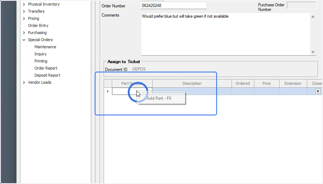Open Order Entry in navigation tree
This screenshot has height=184, width=323.
[38, 26]
